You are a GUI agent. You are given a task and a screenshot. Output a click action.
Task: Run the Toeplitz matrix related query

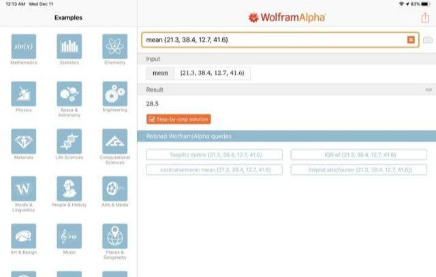pos(214,154)
